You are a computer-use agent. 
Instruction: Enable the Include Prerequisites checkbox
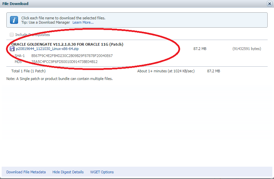click(x=12, y=35)
